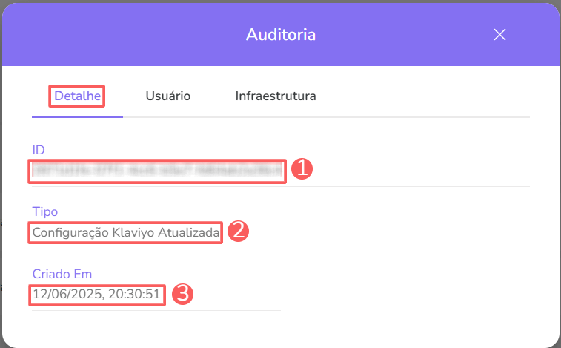Click the purple underline beneath Detalhe tab
This screenshot has height=348, width=561.
[77, 116]
